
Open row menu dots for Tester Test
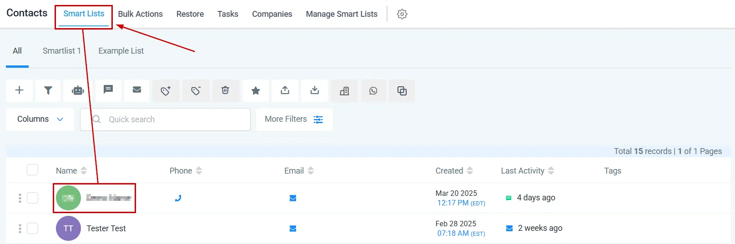(20, 229)
